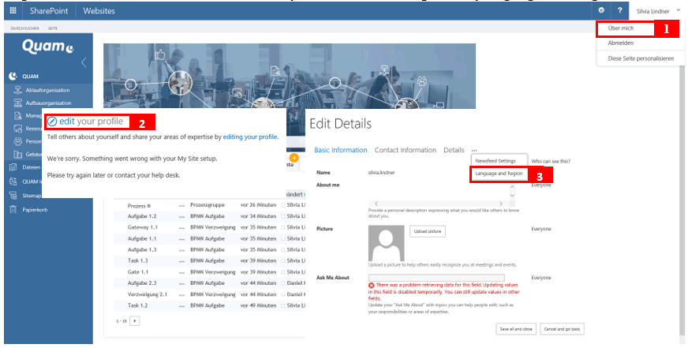Image resolution: width=688 pixels, height=348 pixels.
Task: Open the SharePoint app launcher grid
Action: pyautogui.click(x=13, y=10)
